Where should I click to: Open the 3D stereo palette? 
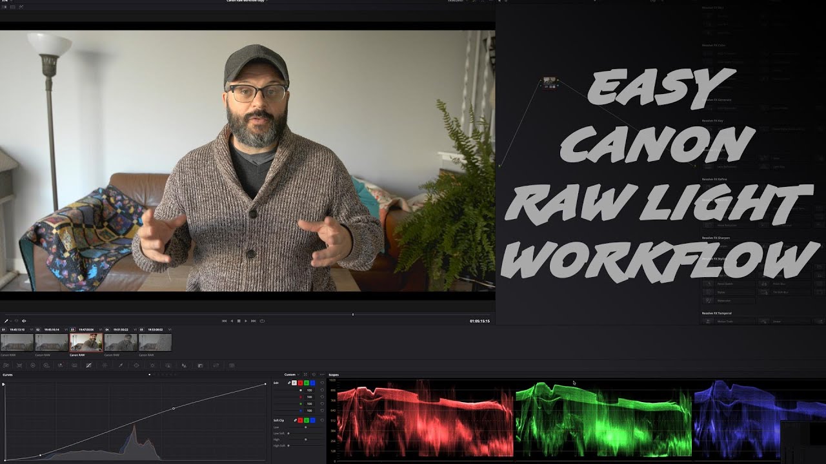(232, 365)
